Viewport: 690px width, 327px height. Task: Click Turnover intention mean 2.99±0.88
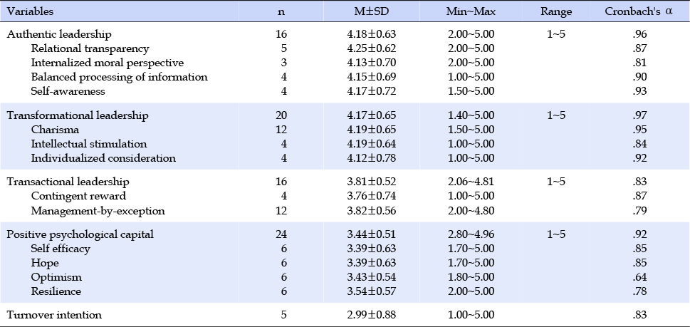pyautogui.click(x=372, y=315)
